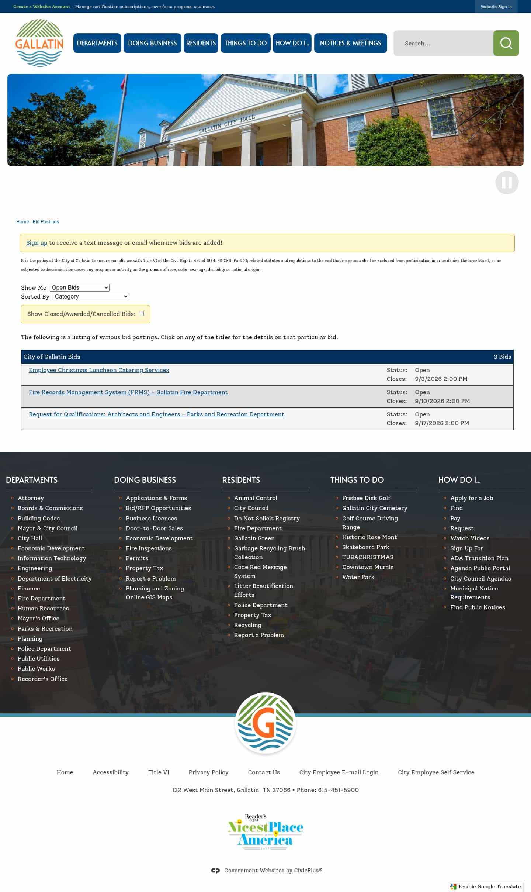The image size is (531, 892).
Task: Open the Nicest Place in America badge
Action: tap(265, 832)
